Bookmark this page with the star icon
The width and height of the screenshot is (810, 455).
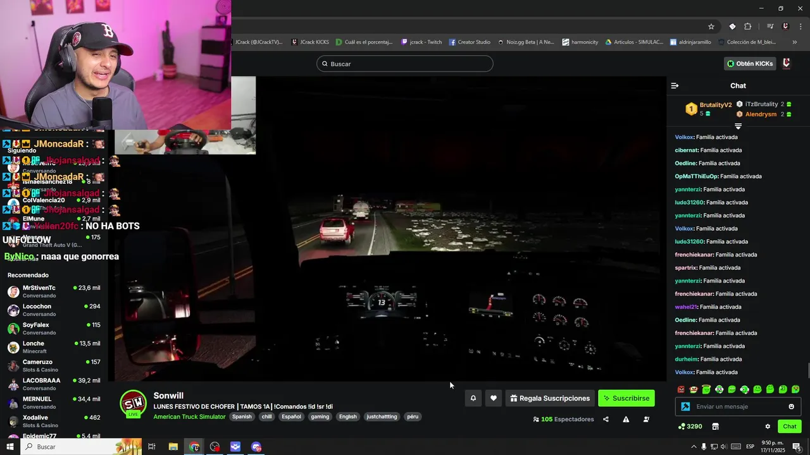tap(711, 27)
